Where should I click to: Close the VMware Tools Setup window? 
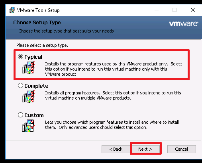click(x=193, y=10)
